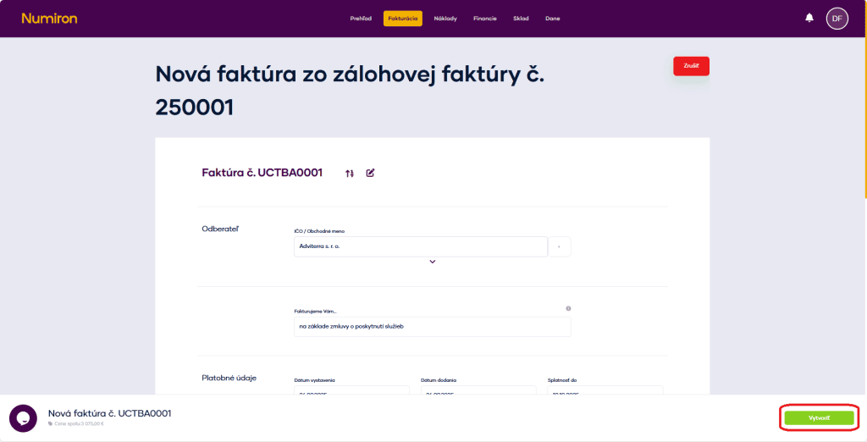This screenshot has width=867, height=442.
Task: Click the Cena spolu total in footer
Action: [x=76, y=424]
